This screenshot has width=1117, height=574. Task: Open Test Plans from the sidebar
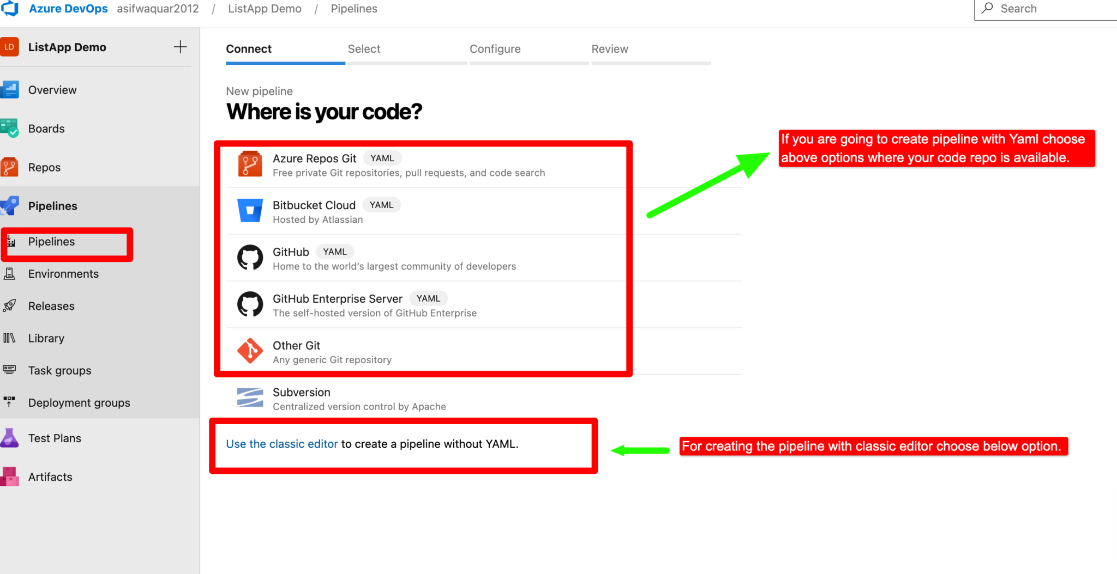coord(55,438)
